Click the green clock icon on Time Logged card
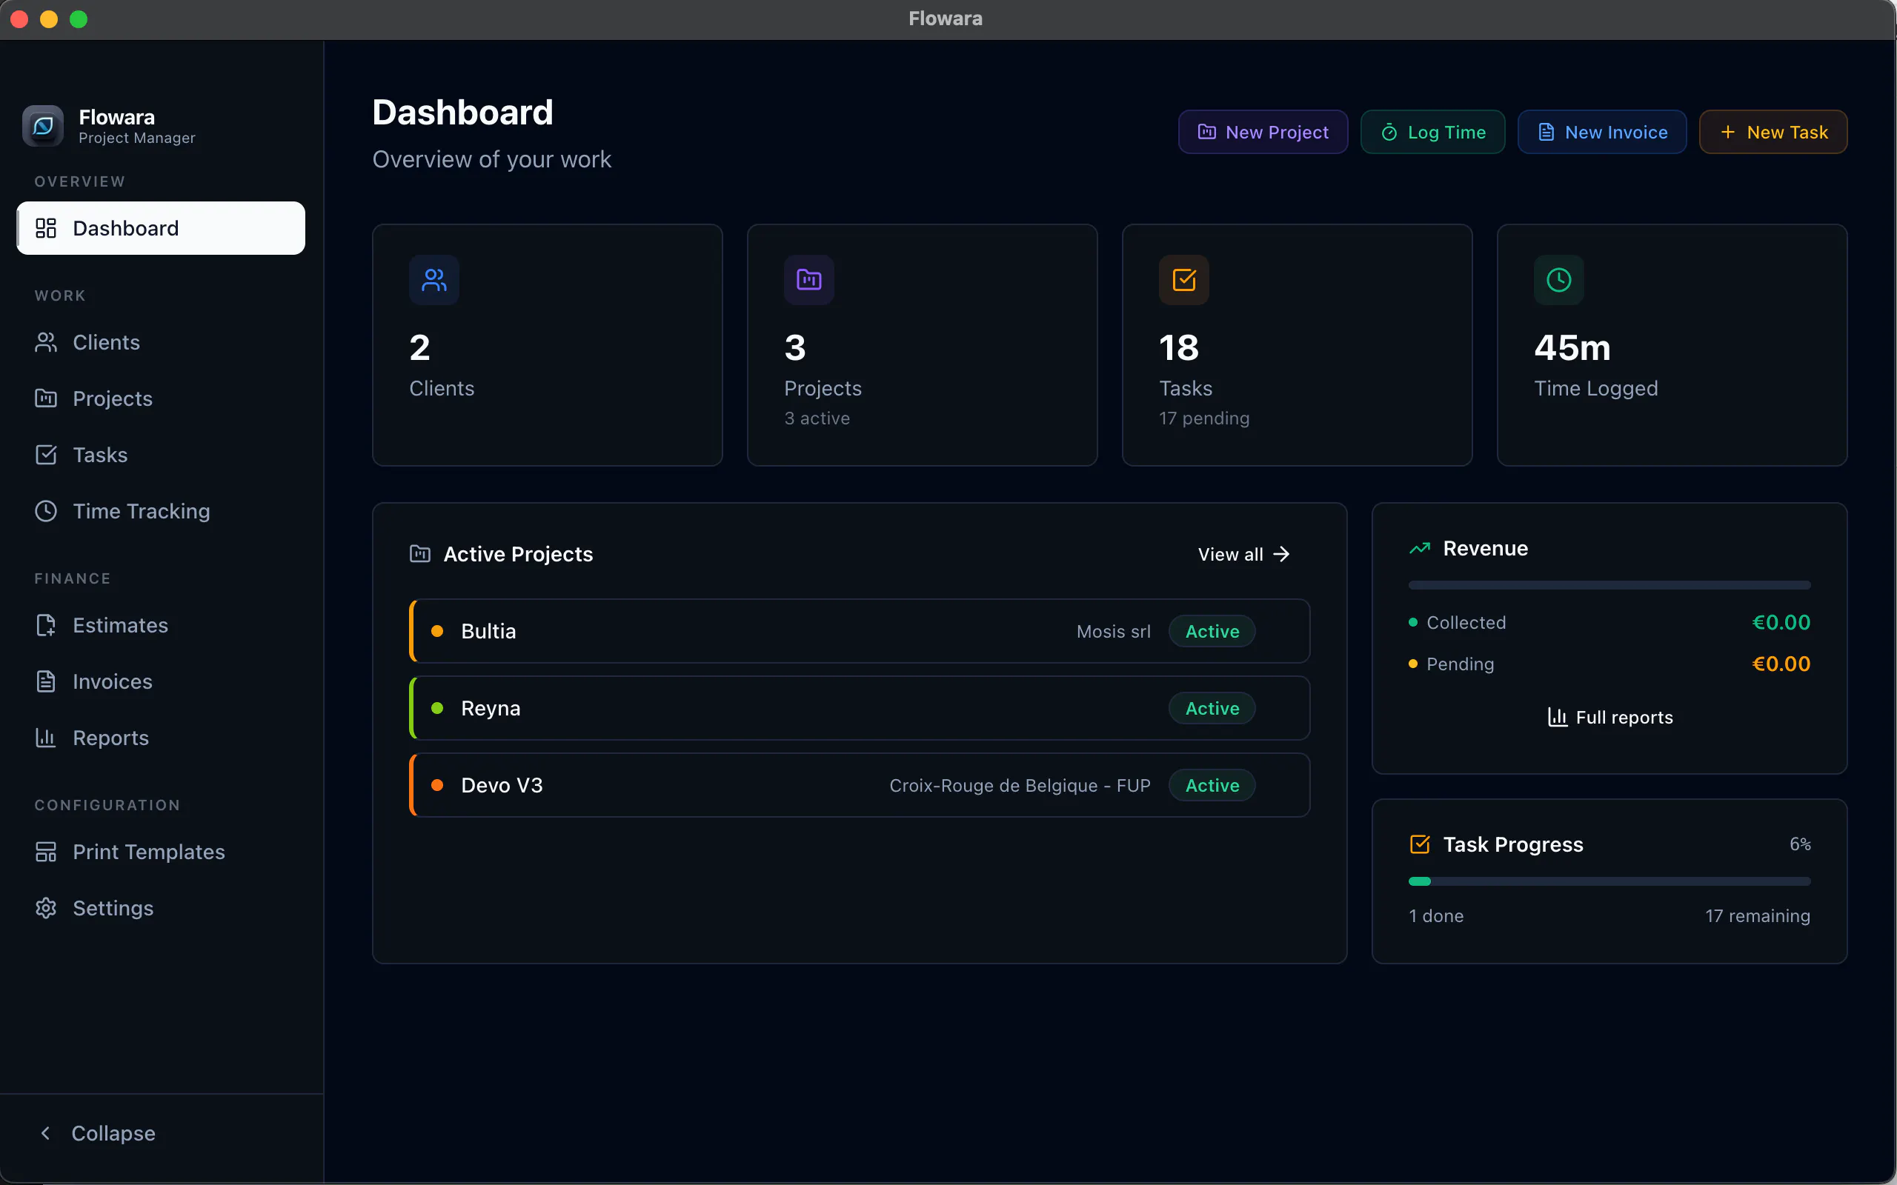The image size is (1897, 1185). pyautogui.click(x=1558, y=280)
